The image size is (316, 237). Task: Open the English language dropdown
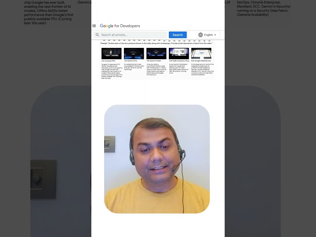208,35
